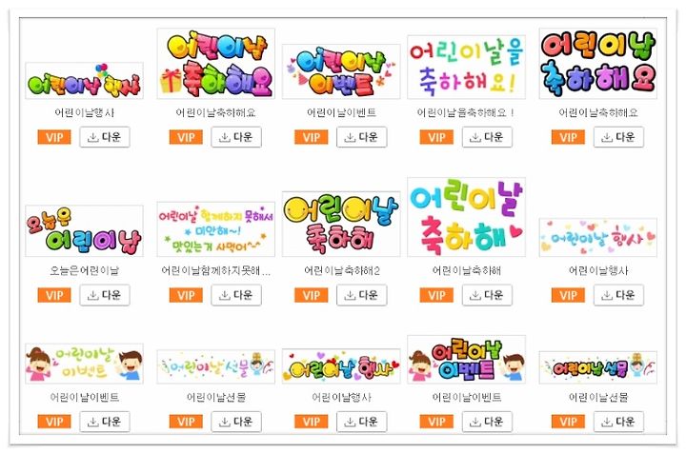Click the VIP badge under 어린이날축하해2
The height and width of the screenshot is (453, 686).
click(x=311, y=295)
